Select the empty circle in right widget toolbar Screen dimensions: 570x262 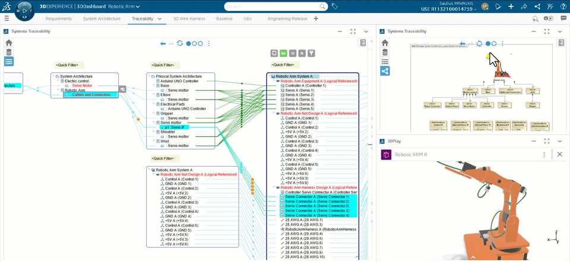pyautogui.click(x=494, y=43)
